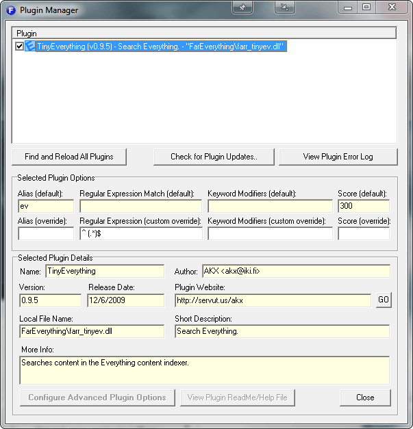Close the Plugin Manager window with X
413x429 pixels.
coord(392,8)
